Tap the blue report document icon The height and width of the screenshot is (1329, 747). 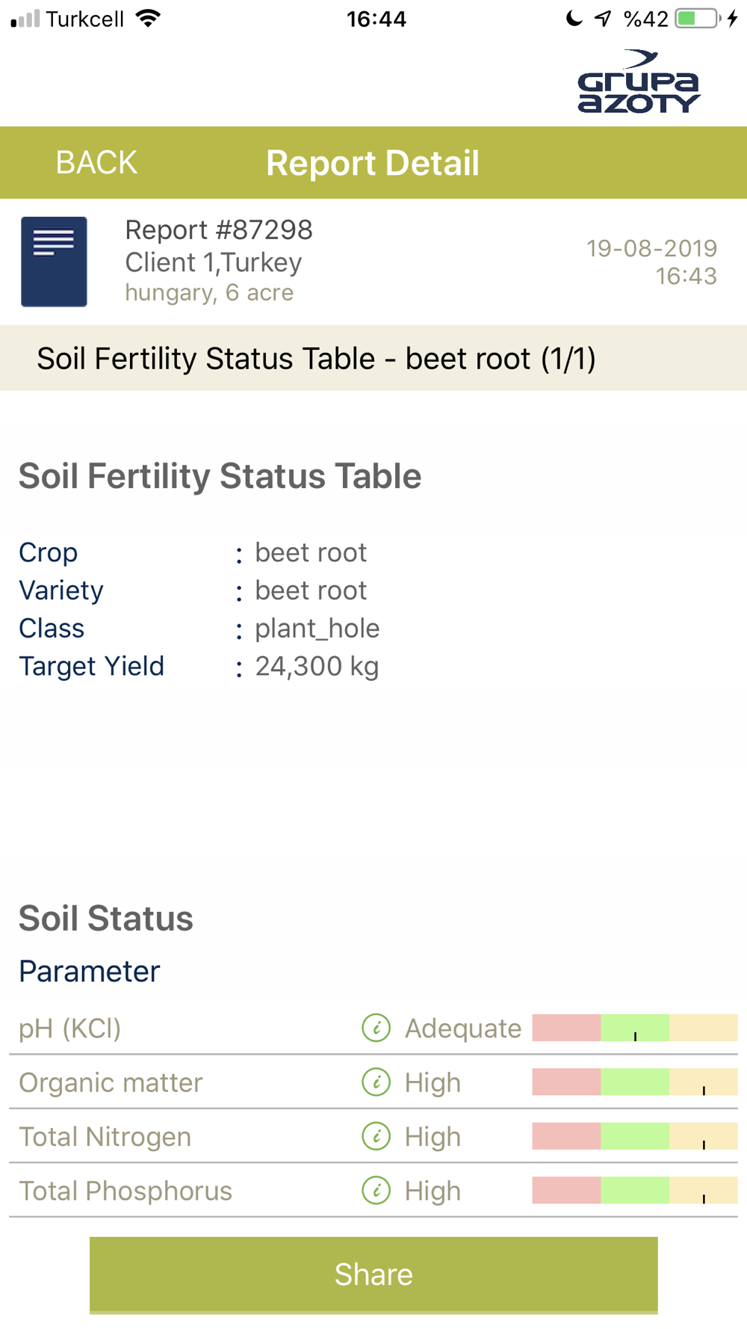click(x=54, y=262)
